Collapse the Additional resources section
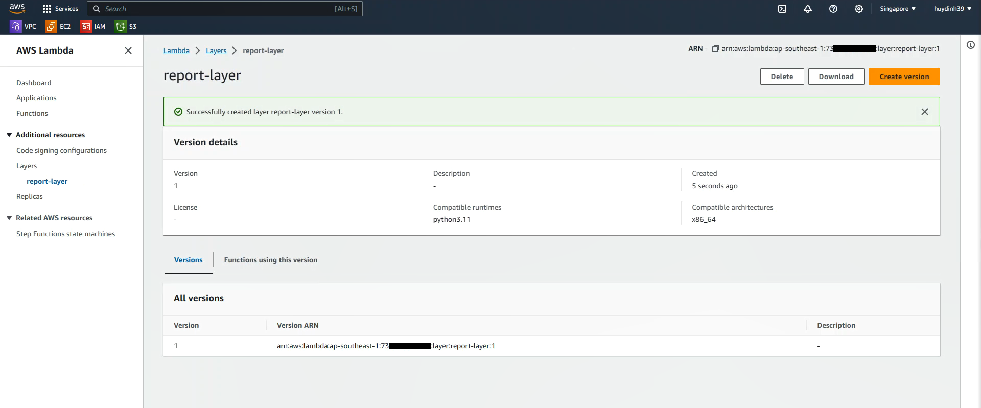This screenshot has height=408, width=981. [9, 135]
